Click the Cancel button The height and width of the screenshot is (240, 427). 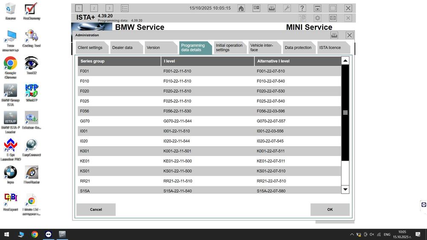click(96, 210)
